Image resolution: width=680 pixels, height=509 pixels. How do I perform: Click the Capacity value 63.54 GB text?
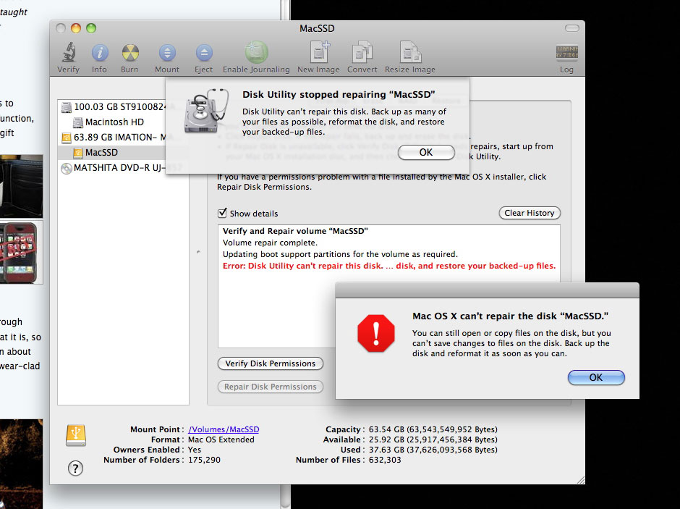coord(433,429)
